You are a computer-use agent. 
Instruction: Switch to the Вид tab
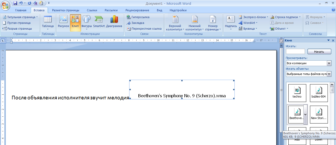(159, 10)
